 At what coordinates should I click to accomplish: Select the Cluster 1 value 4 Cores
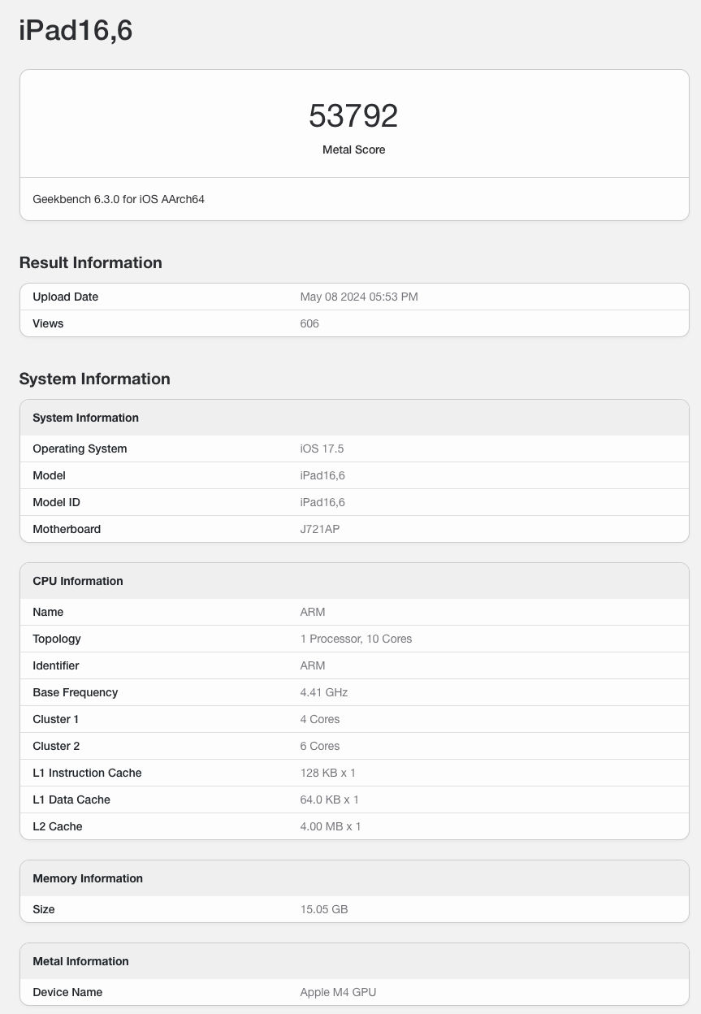[320, 719]
